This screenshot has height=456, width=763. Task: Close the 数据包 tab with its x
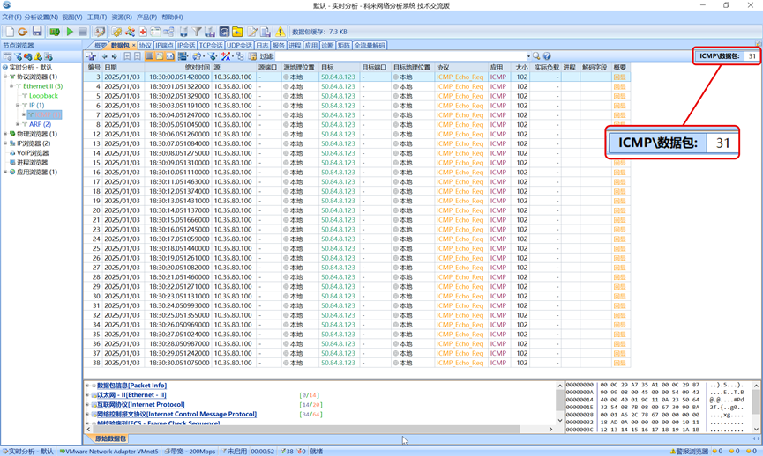click(133, 46)
